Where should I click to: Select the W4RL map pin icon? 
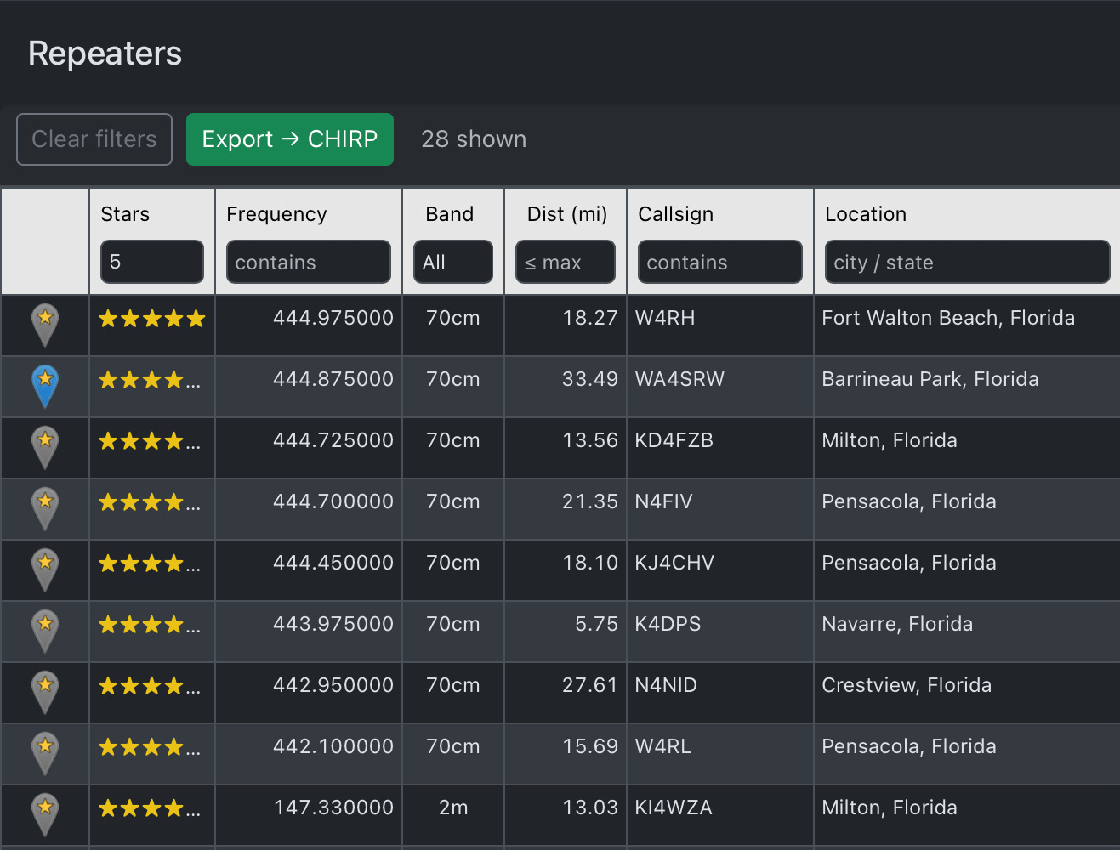[x=45, y=752]
